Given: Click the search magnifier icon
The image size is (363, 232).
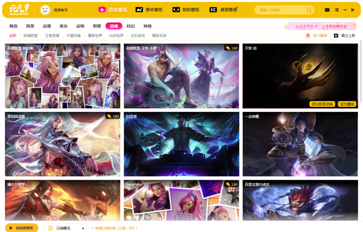Looking at the screenshot, I should pos(309,10).
